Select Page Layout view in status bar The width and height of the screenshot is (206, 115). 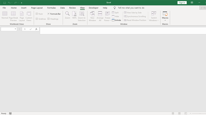tap(179, 113)
